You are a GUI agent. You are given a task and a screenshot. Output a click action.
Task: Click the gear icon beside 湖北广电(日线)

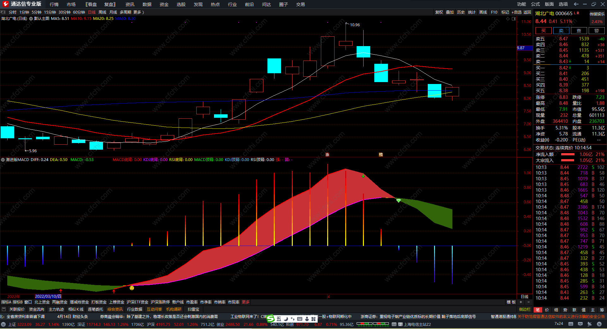(x=31, y=19)
